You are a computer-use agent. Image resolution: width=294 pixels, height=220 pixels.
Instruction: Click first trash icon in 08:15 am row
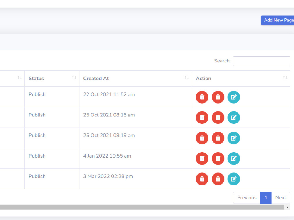tap(202, 118)
